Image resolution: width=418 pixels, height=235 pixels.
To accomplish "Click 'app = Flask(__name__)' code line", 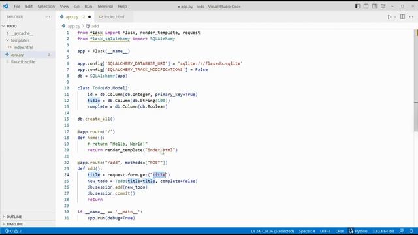I will click(x=104, y=51).
